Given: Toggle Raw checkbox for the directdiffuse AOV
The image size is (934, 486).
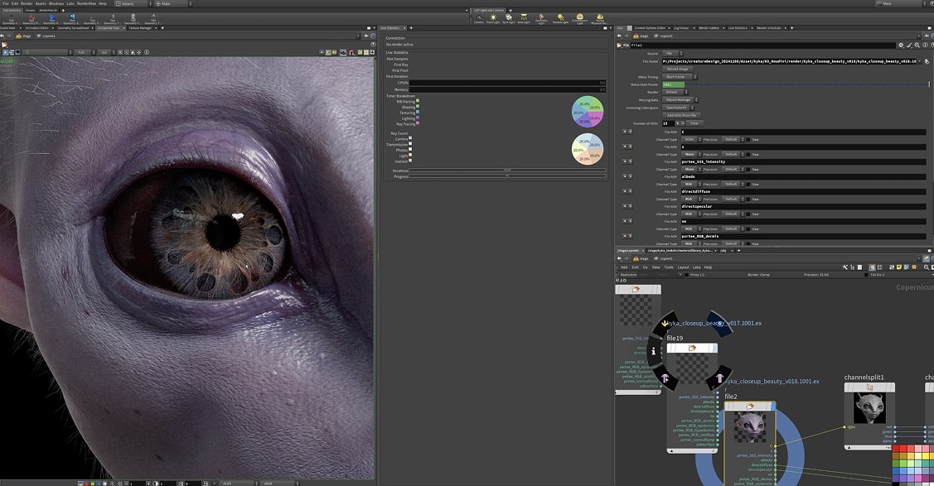Looking at the screenshot, I should click(748, 199).
